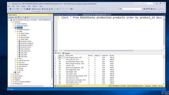Switch to the SQLQuery22.sql tab
This screenshot has height=95, width=169.
(x=66, y=15)
